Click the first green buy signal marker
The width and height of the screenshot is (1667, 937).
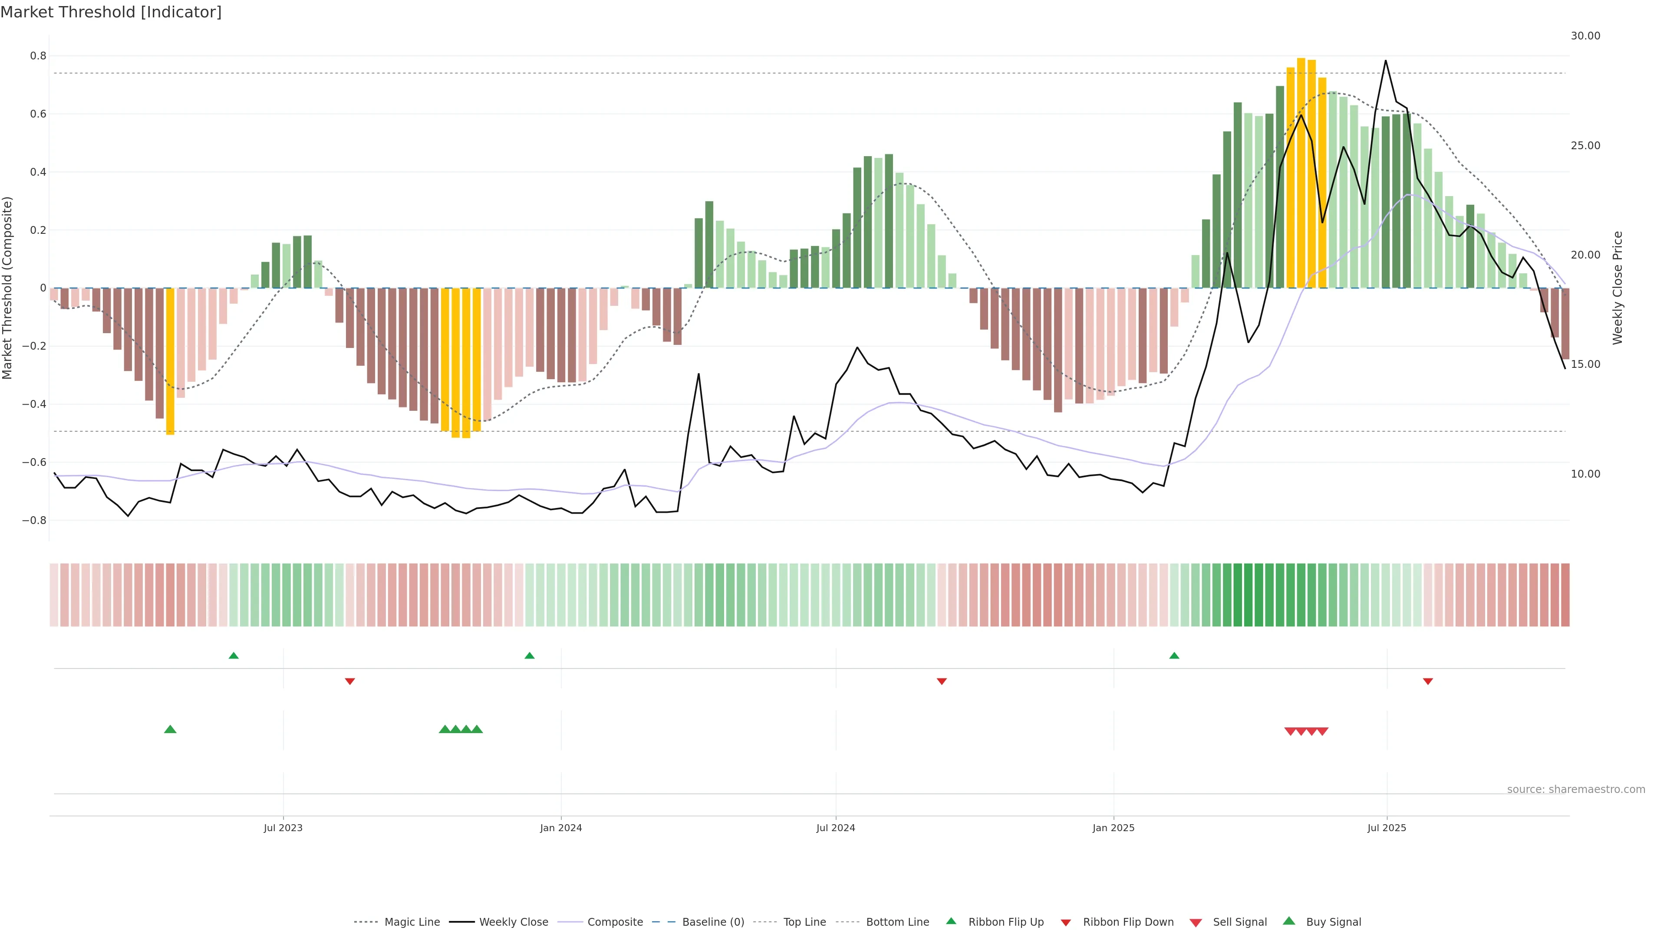click(x=170, y=729)
